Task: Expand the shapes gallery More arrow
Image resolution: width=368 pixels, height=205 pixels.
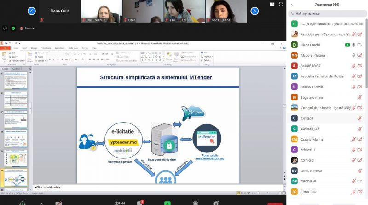Action: 163,60
